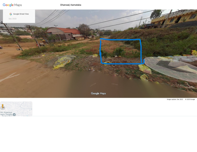Click the 'Image capture: Dec 2022' text
Viewport: 197px width, 152px height.
click(175, 99)
